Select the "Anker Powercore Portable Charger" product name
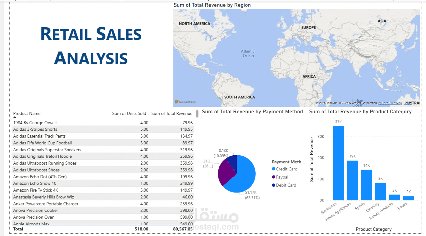Viewport: 426px width, 236px height. 46,204
